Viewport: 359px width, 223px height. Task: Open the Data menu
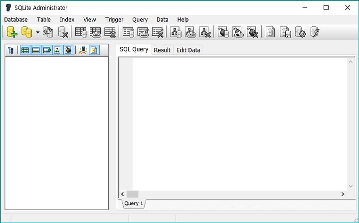[x=163, y=20]
